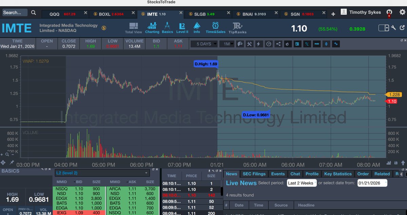Open the Charting panel
407x215 pixels.
click(152, 27)
